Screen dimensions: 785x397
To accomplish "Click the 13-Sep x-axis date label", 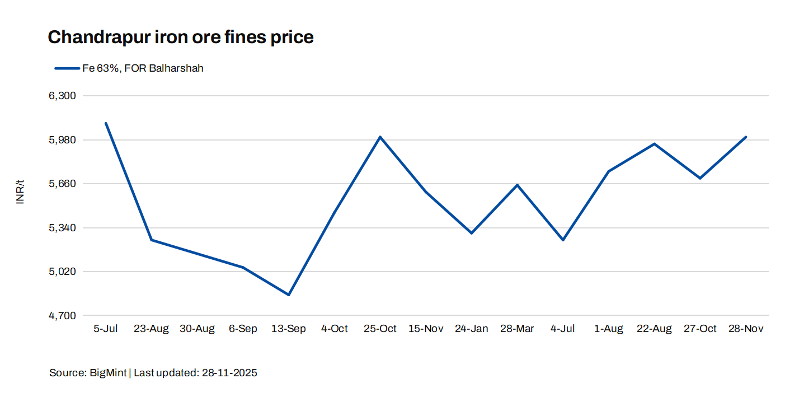I will [288, 329].
